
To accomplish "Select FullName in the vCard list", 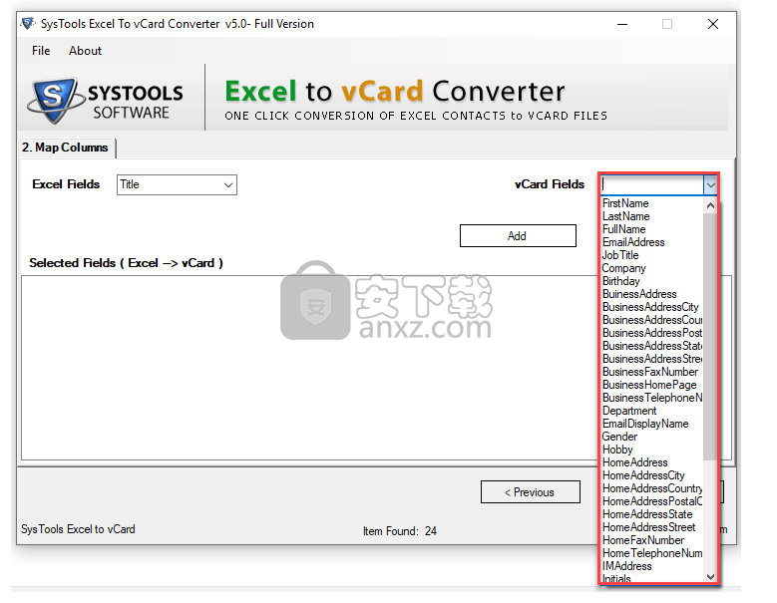I will [623, 229].
